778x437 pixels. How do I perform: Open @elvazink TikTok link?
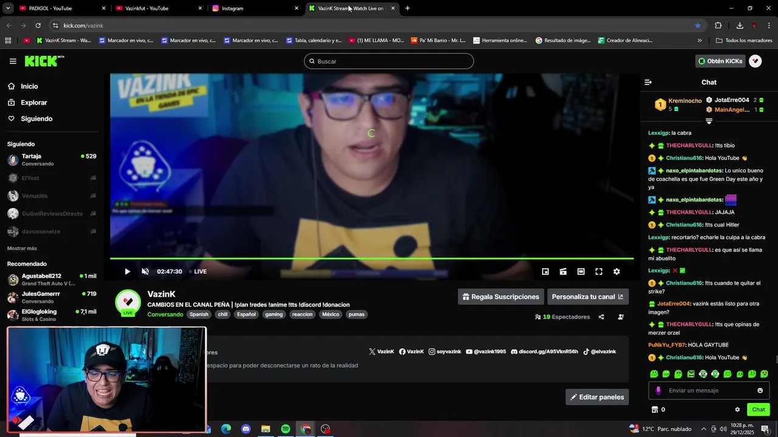click(x=599, y=351)
